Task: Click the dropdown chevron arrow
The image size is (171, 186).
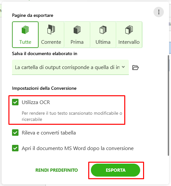Action: pyautogui.click(x=123, y=67)
